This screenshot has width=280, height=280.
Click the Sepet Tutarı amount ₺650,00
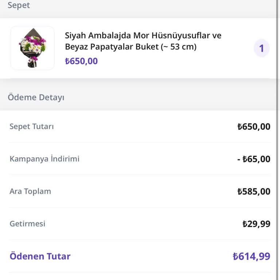coord(254,127)
